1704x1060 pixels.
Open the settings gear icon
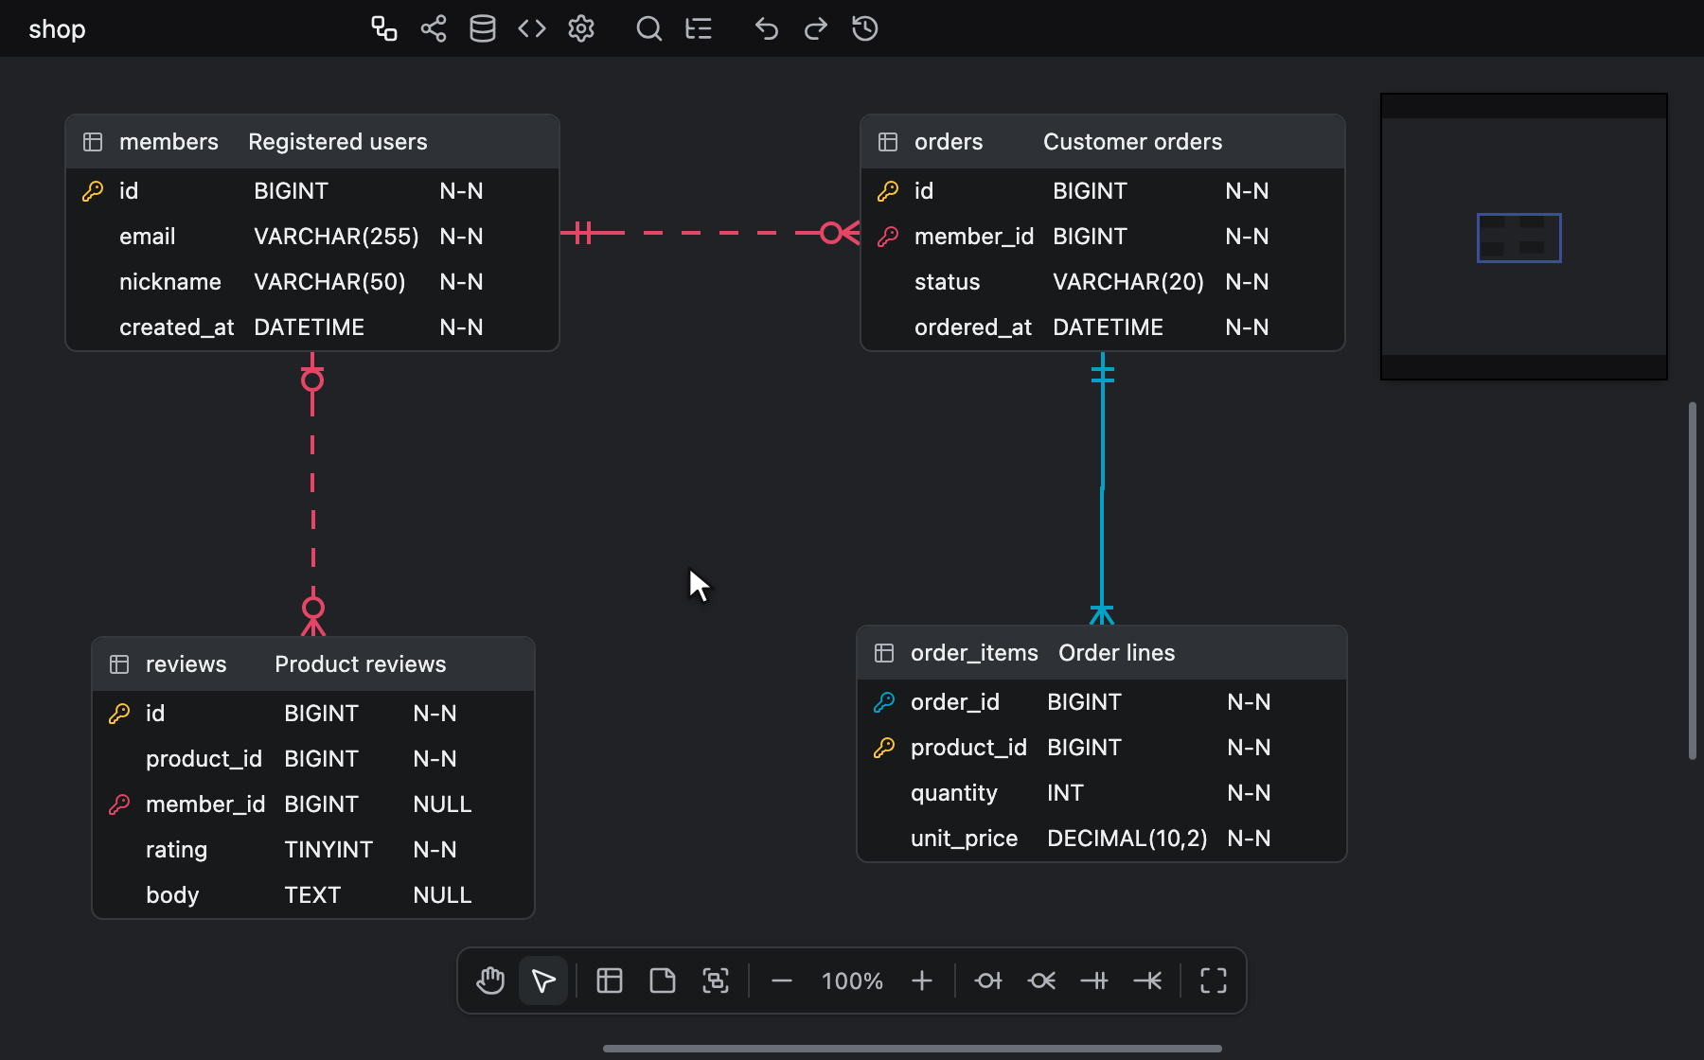pyautogui.click(x=581, y=28)
